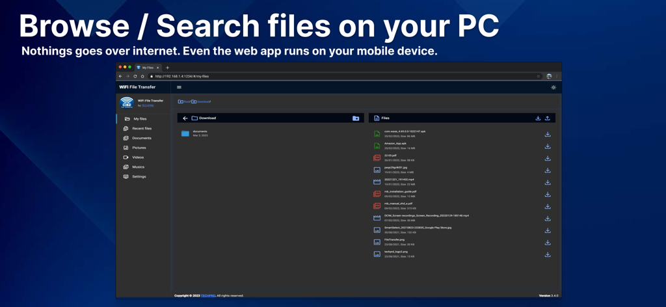Open Pictures in the sidebar

tap(144, 148)
